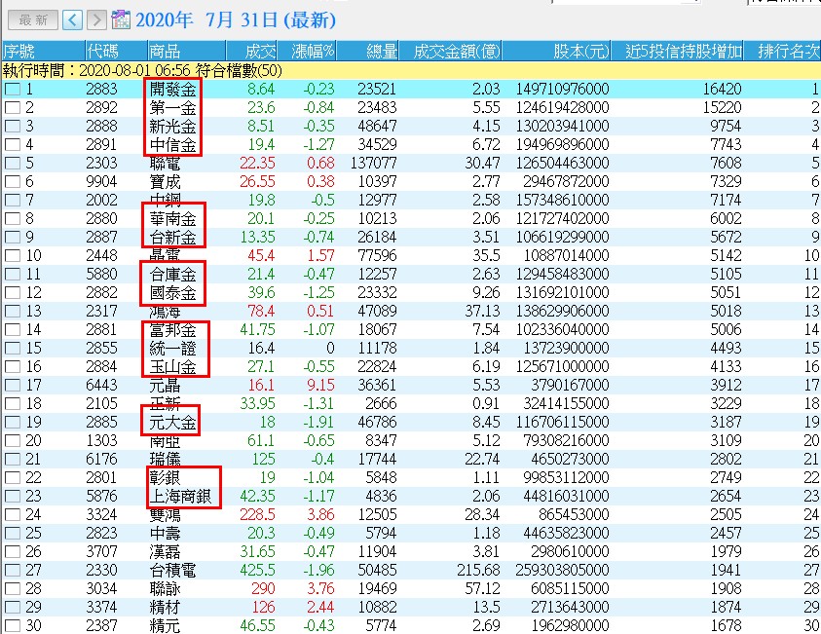Click the next date arrow button
This screenshot has height=634, width=821.
click(96, 19)
